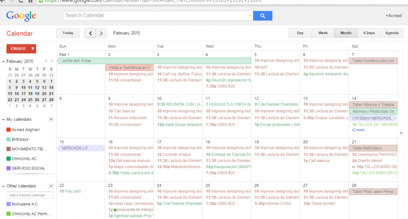Open 5:30p Informe CASA event
The image size is (408, 219).
[273, 203]
